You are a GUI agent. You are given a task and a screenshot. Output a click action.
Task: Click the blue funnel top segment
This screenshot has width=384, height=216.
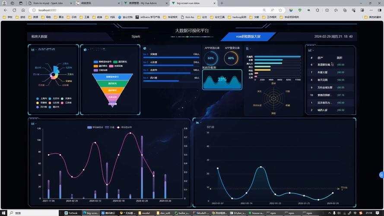pos(112,77)
